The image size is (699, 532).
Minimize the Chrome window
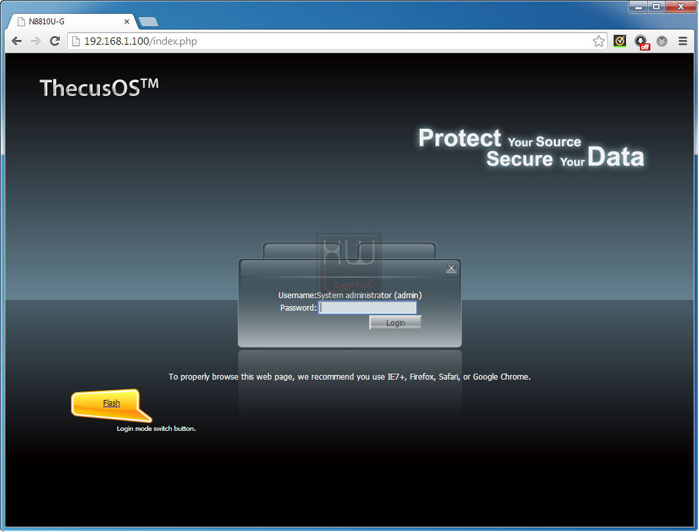(x=639, y=7)
